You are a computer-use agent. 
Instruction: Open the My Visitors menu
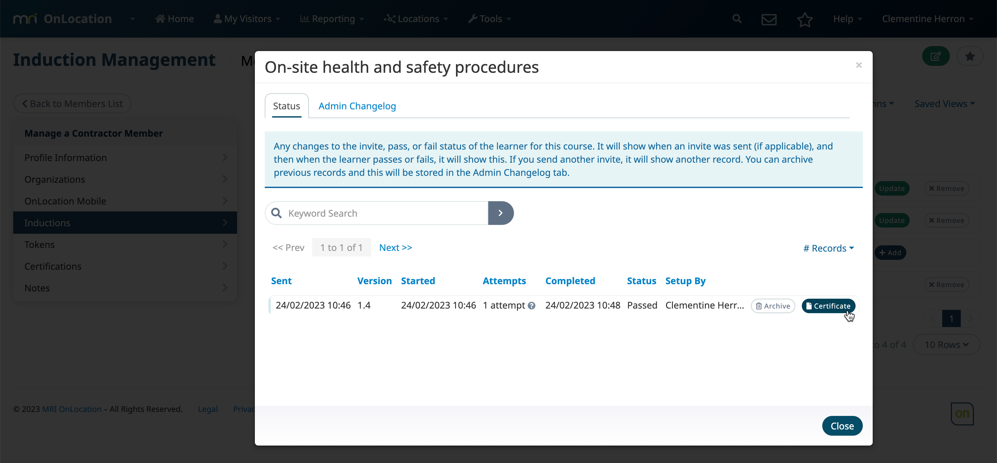point(247,18)
